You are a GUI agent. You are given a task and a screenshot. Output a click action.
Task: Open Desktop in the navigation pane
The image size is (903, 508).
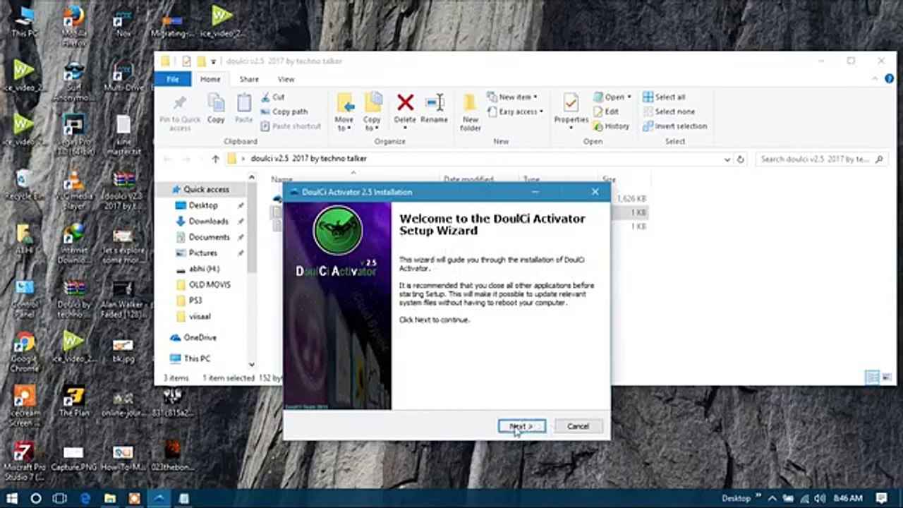click(203, 205)
